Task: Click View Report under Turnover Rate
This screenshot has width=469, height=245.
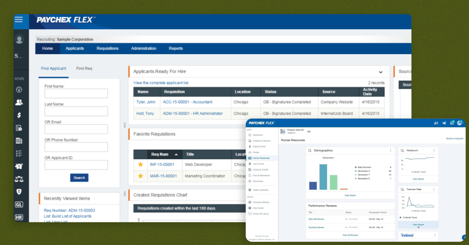Action: coord(418,225)
